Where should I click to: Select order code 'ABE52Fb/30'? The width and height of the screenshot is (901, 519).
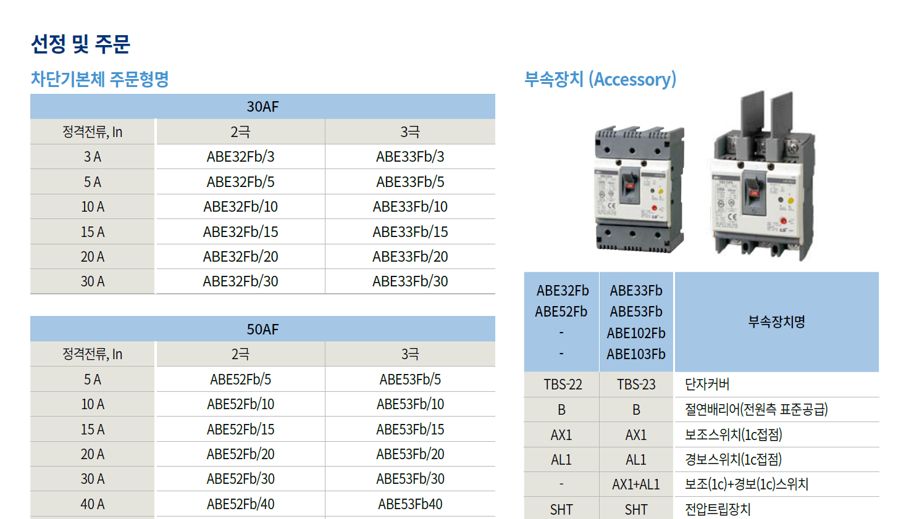point(241,479)
